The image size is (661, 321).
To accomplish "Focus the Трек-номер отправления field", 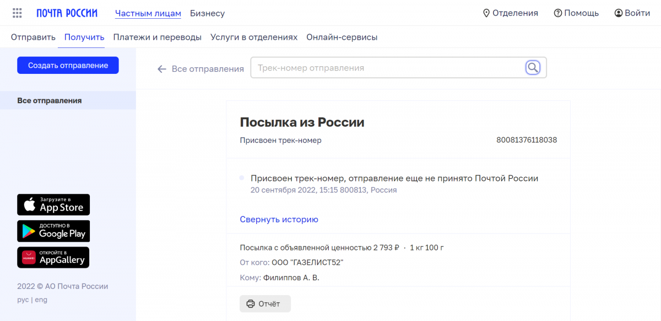I will (x=386, y=68).
